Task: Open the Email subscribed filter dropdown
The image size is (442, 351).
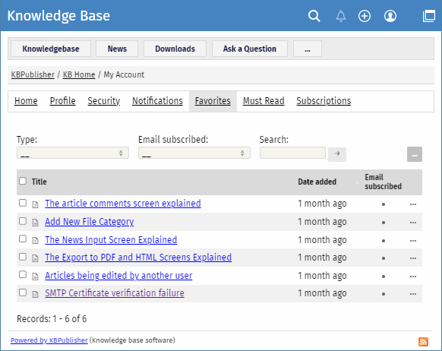Action: pyautogui.click(x=194, y=153)
